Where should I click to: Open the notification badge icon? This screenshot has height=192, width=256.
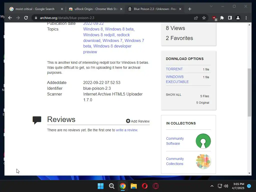pos(249,186)
